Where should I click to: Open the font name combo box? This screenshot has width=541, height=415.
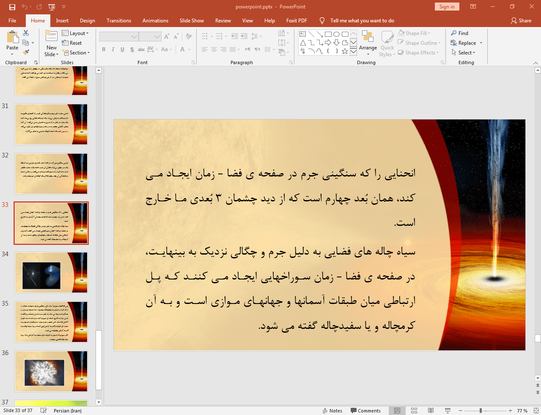[119, 37]
